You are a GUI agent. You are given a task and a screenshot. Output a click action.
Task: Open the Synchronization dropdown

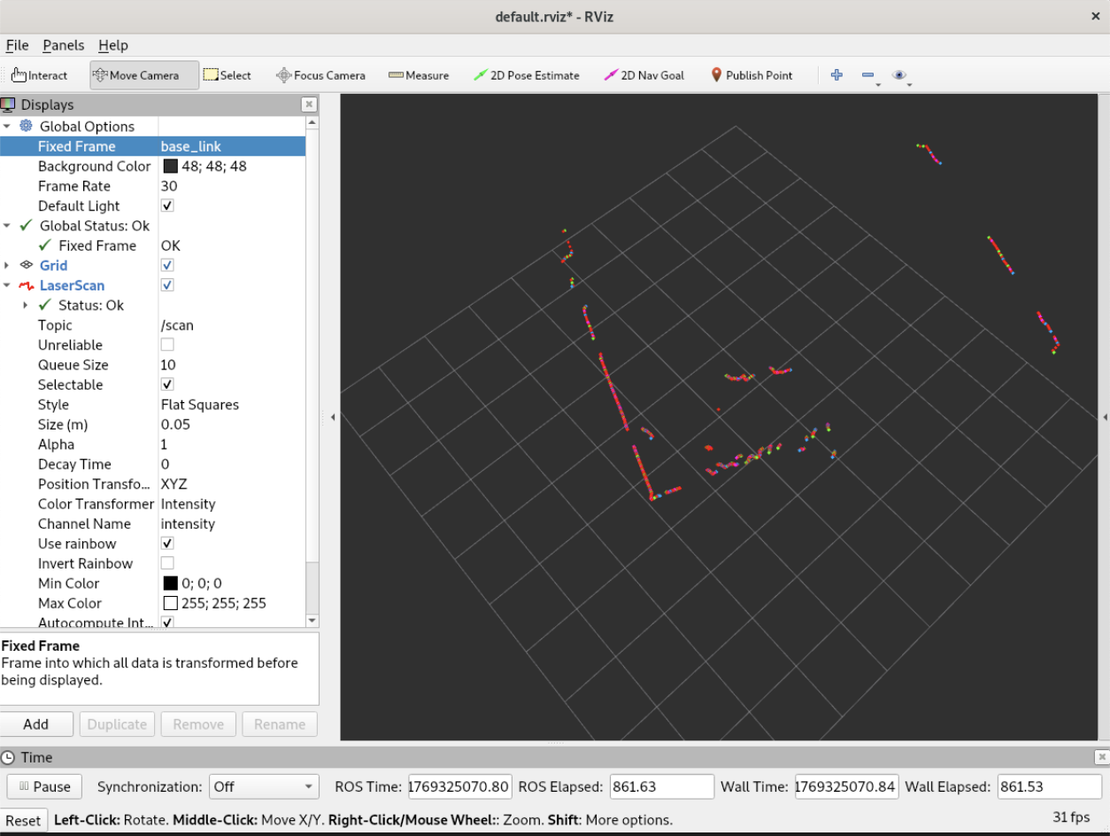point(264,786)
